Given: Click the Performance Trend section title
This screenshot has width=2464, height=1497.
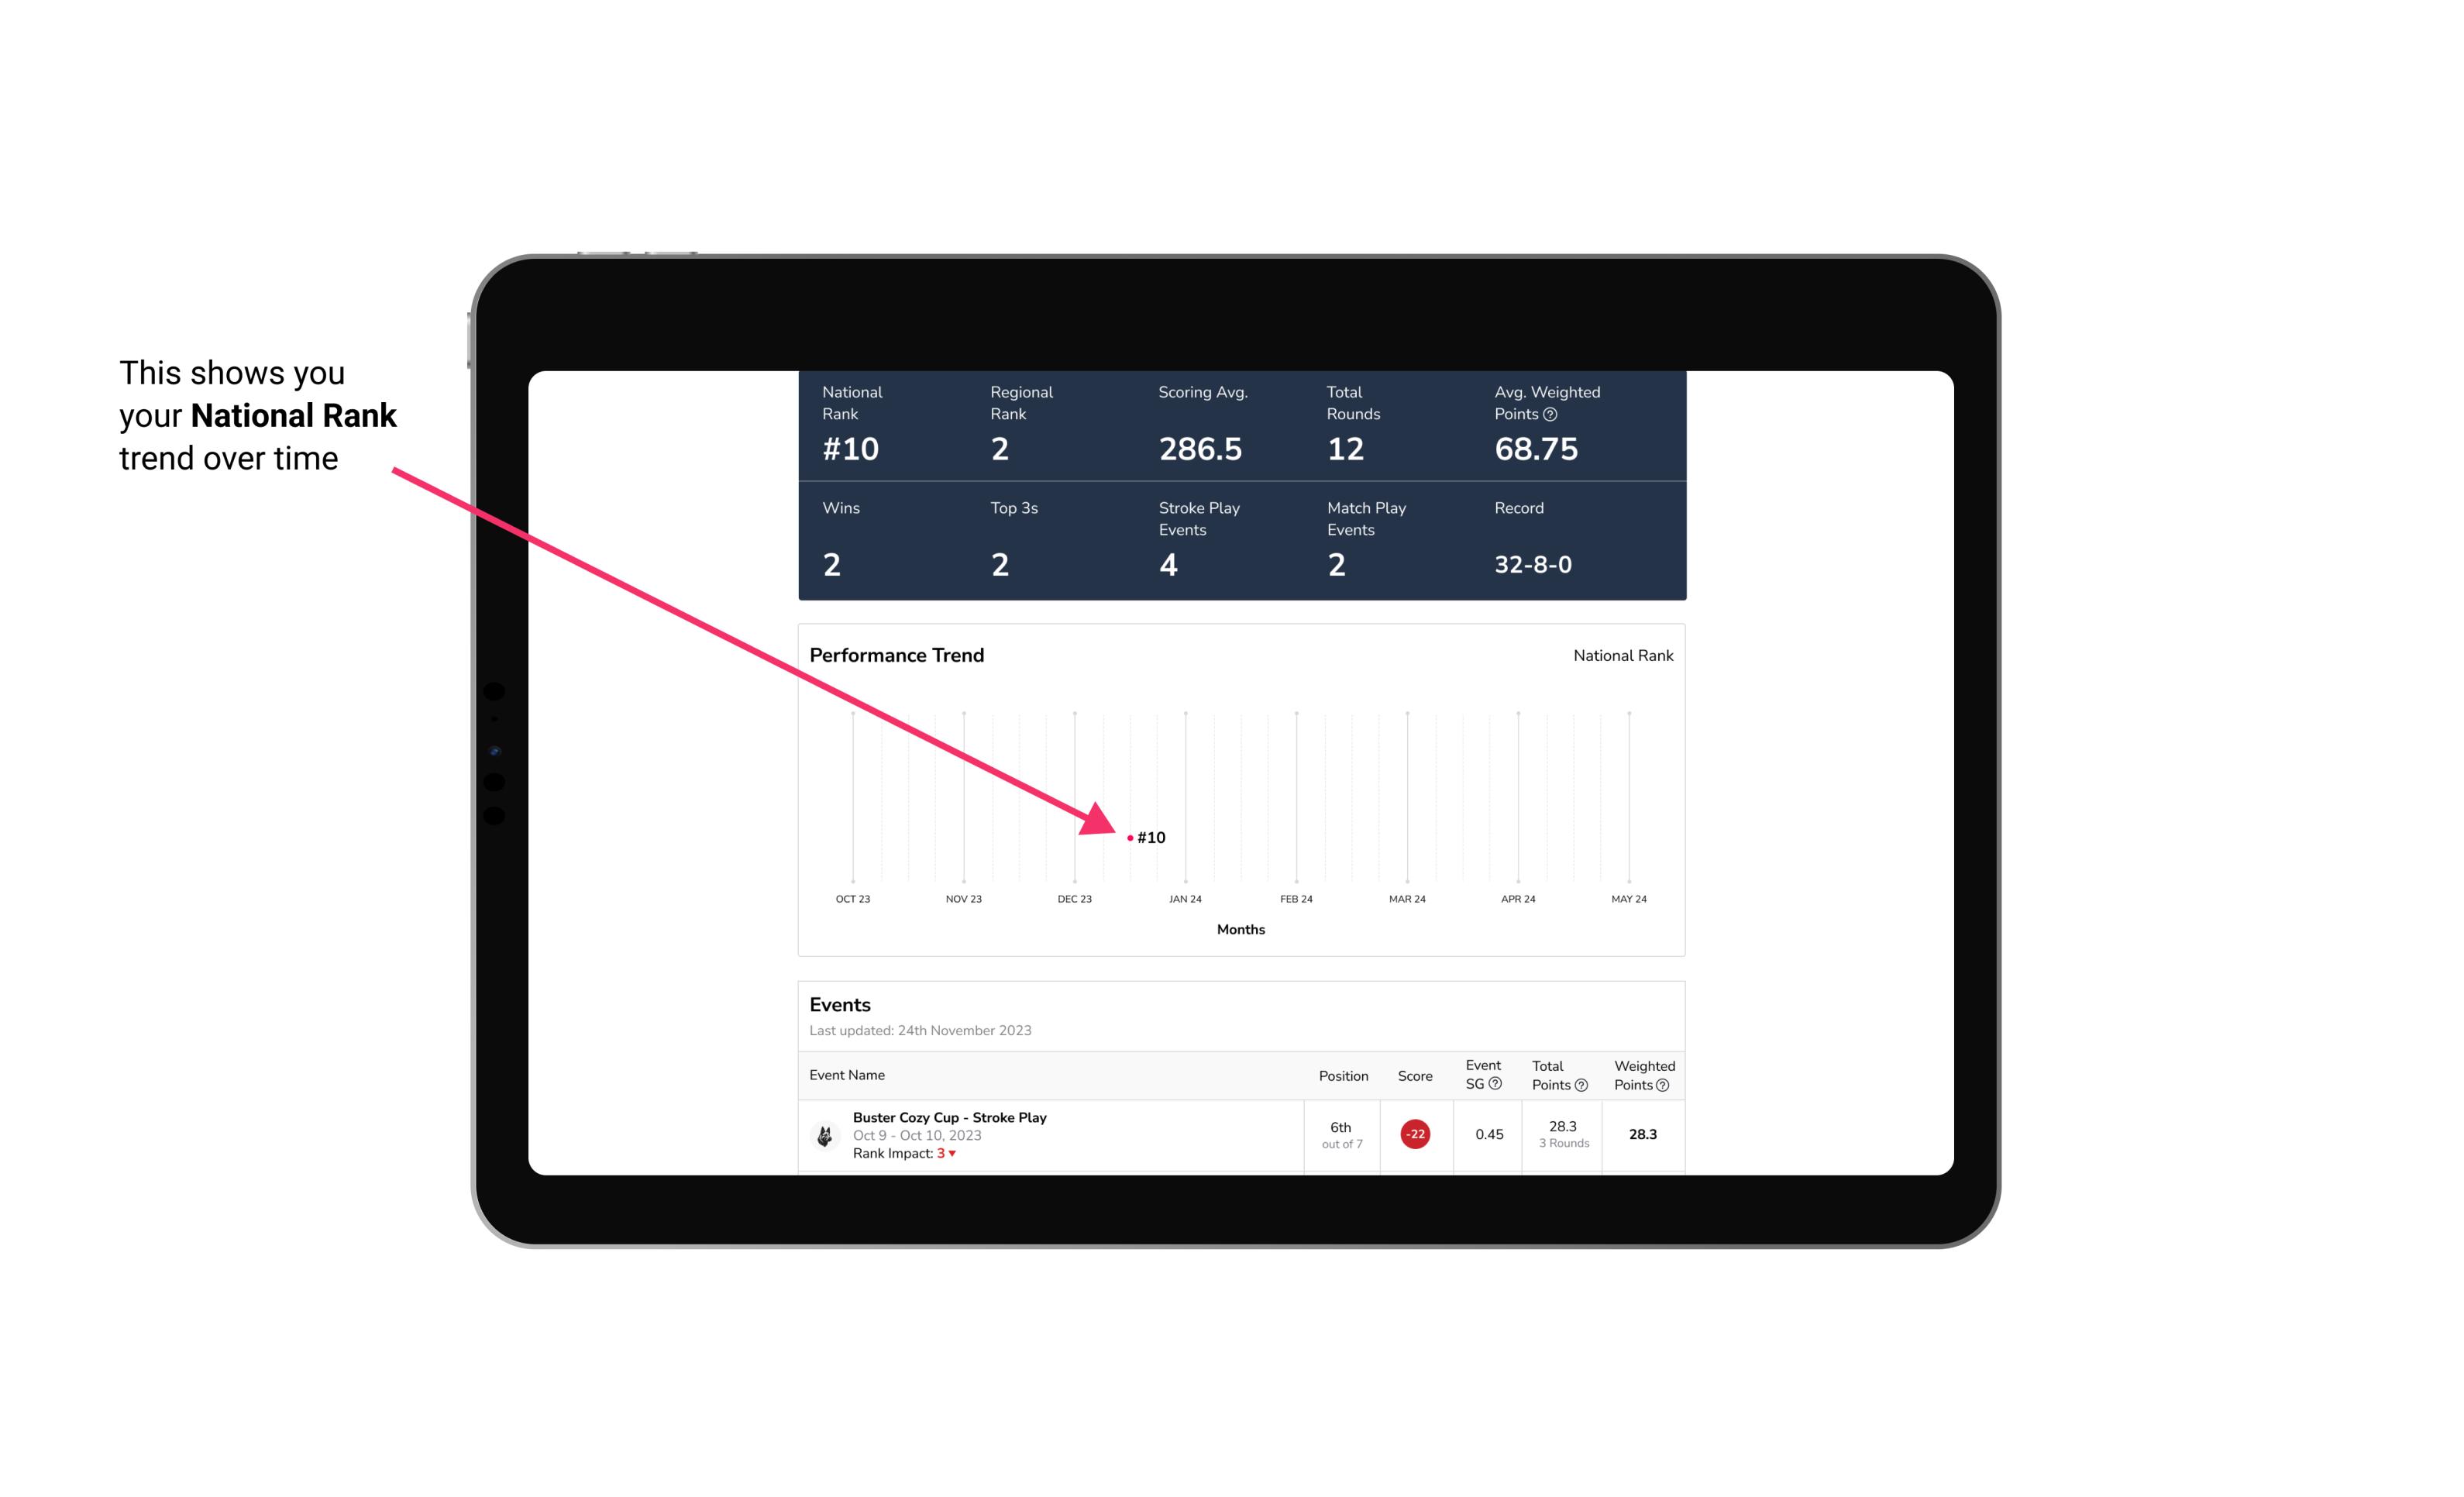Looking at the screenshot, I should click(x=897, y=655).
